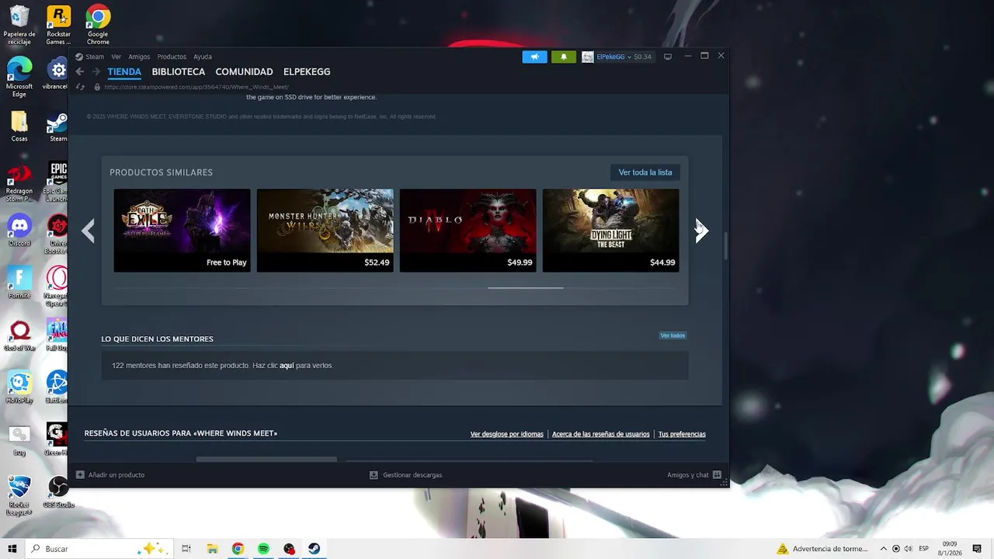Image resolution: width=994 pixels, height=559 pixels.
Task: Show hidden system tray icons chevron
Action: tap(883, 549)
